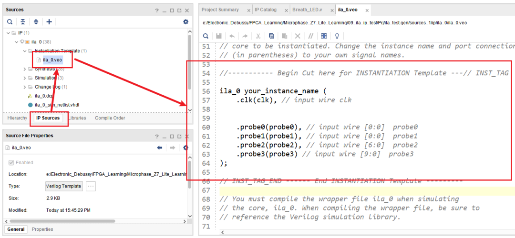Open the Compile Order tab
515x238 pixels.
pos(110,118)
